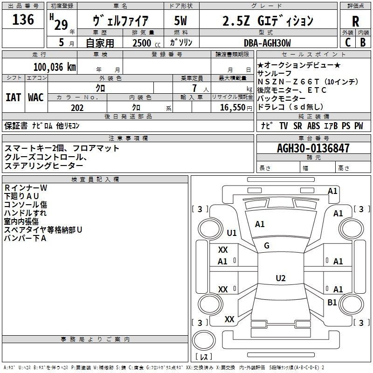Select the car name ヴェルファイア
Viewport: 373px width, 373px height.
click(121, 21)
